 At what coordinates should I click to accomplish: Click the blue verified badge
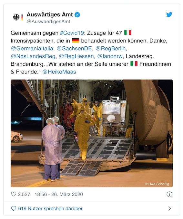77,14
